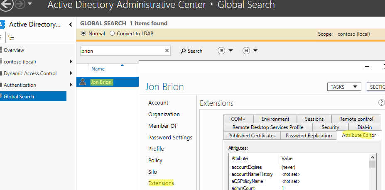
Task: Open the navigation history dropdown arrow
Action: pyautogui.click(x=29, y=4)
